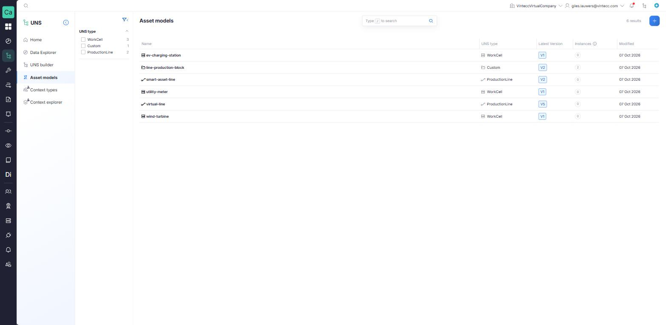Click the V2 badge of smart-asset-line
Viewport: 666px width, 325px height.
pyautogui.click(x=542, y=79)
